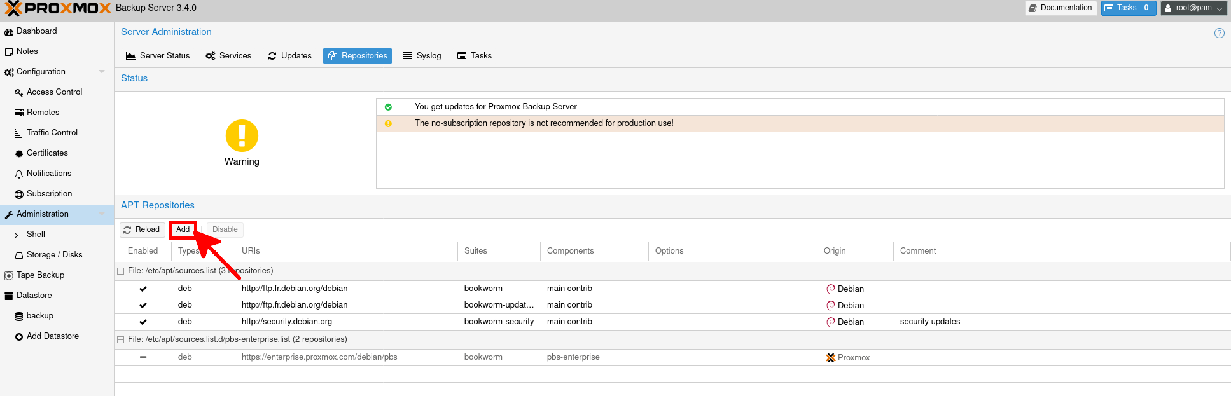The height and width of the screenshot is (396, 1231).
Task: Open the help question mark icon
Action: click(x=1219, y=33)
